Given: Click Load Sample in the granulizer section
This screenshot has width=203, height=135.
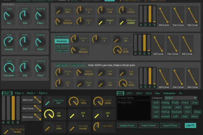Looking at the screenshot, I should click(x=61, y=65).
